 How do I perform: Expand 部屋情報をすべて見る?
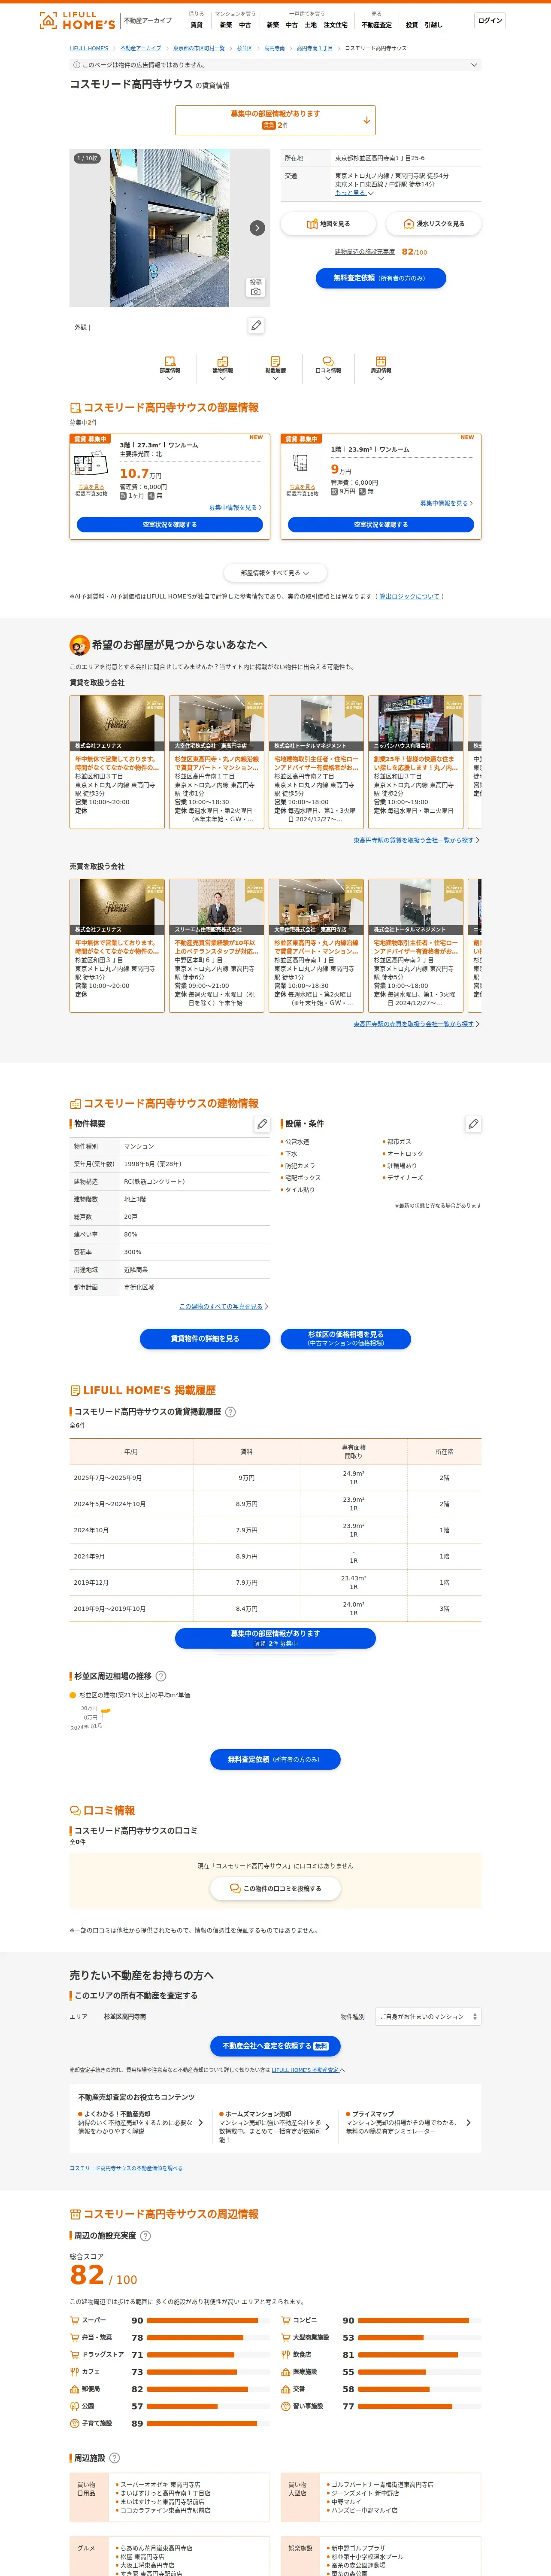tap(275, 573)
